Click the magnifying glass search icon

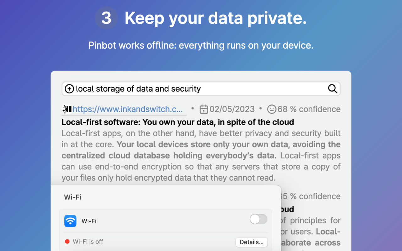333,89
